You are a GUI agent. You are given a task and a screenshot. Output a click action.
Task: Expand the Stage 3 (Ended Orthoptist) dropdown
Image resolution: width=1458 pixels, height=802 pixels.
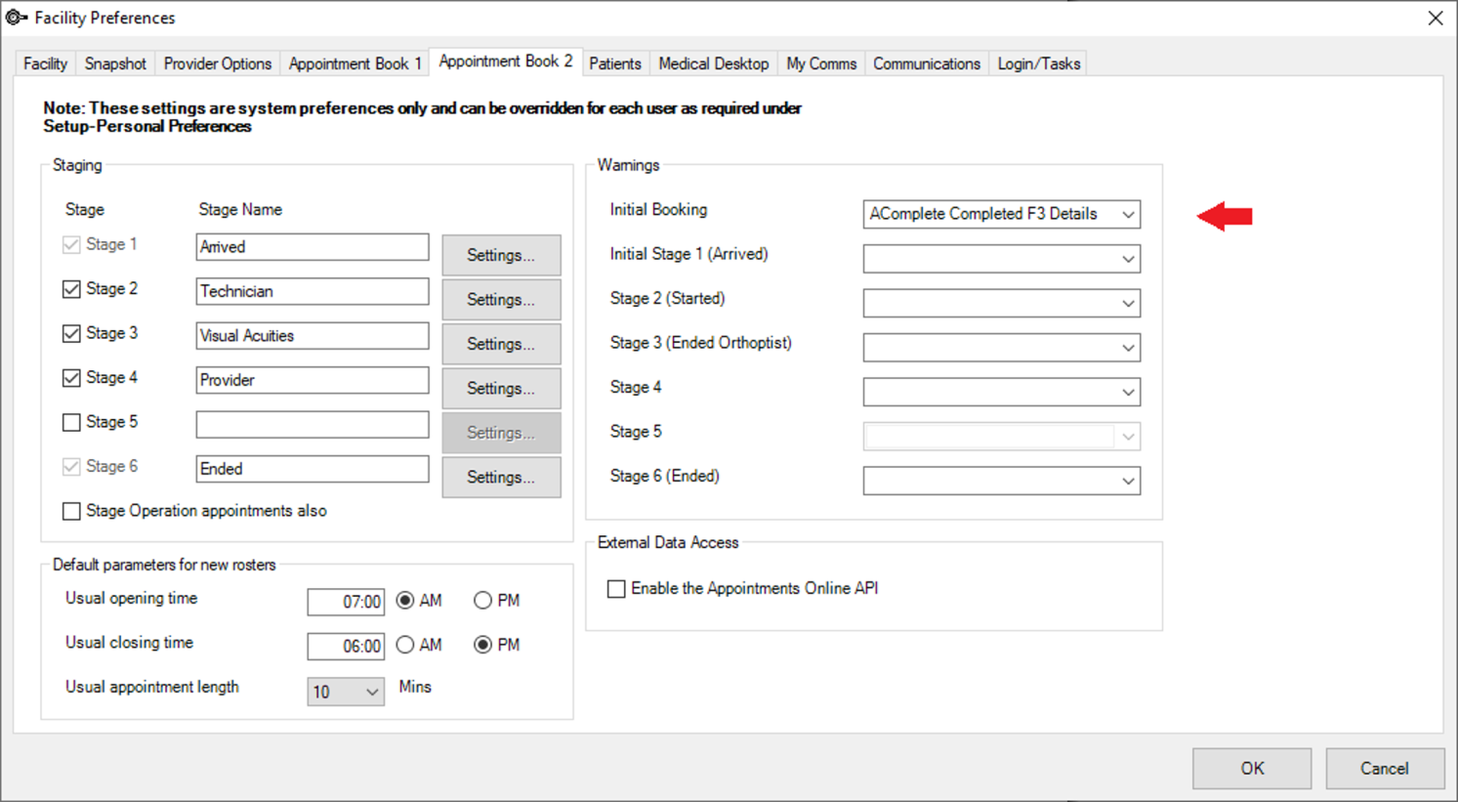pyautogui.click(x=1002, y=348)
